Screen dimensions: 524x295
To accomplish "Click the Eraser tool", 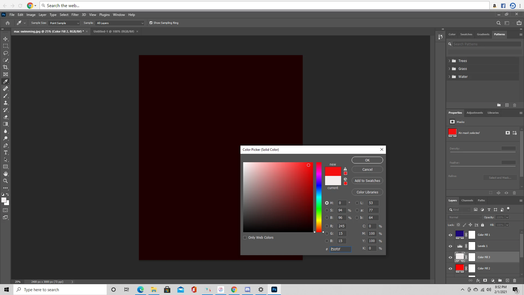I will coord(5,117).
